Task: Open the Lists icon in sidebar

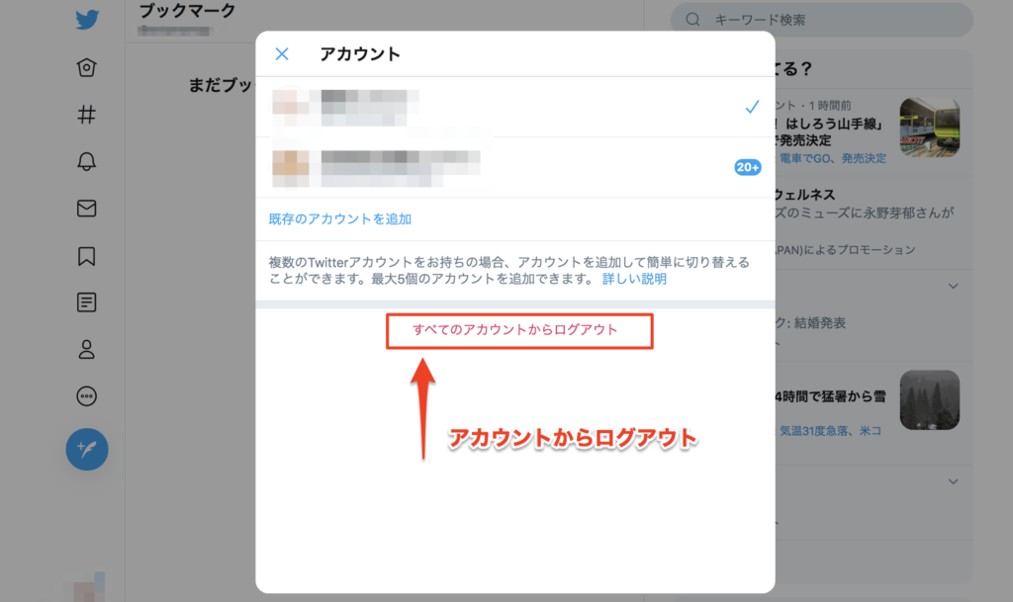Action: coord(87,302)
